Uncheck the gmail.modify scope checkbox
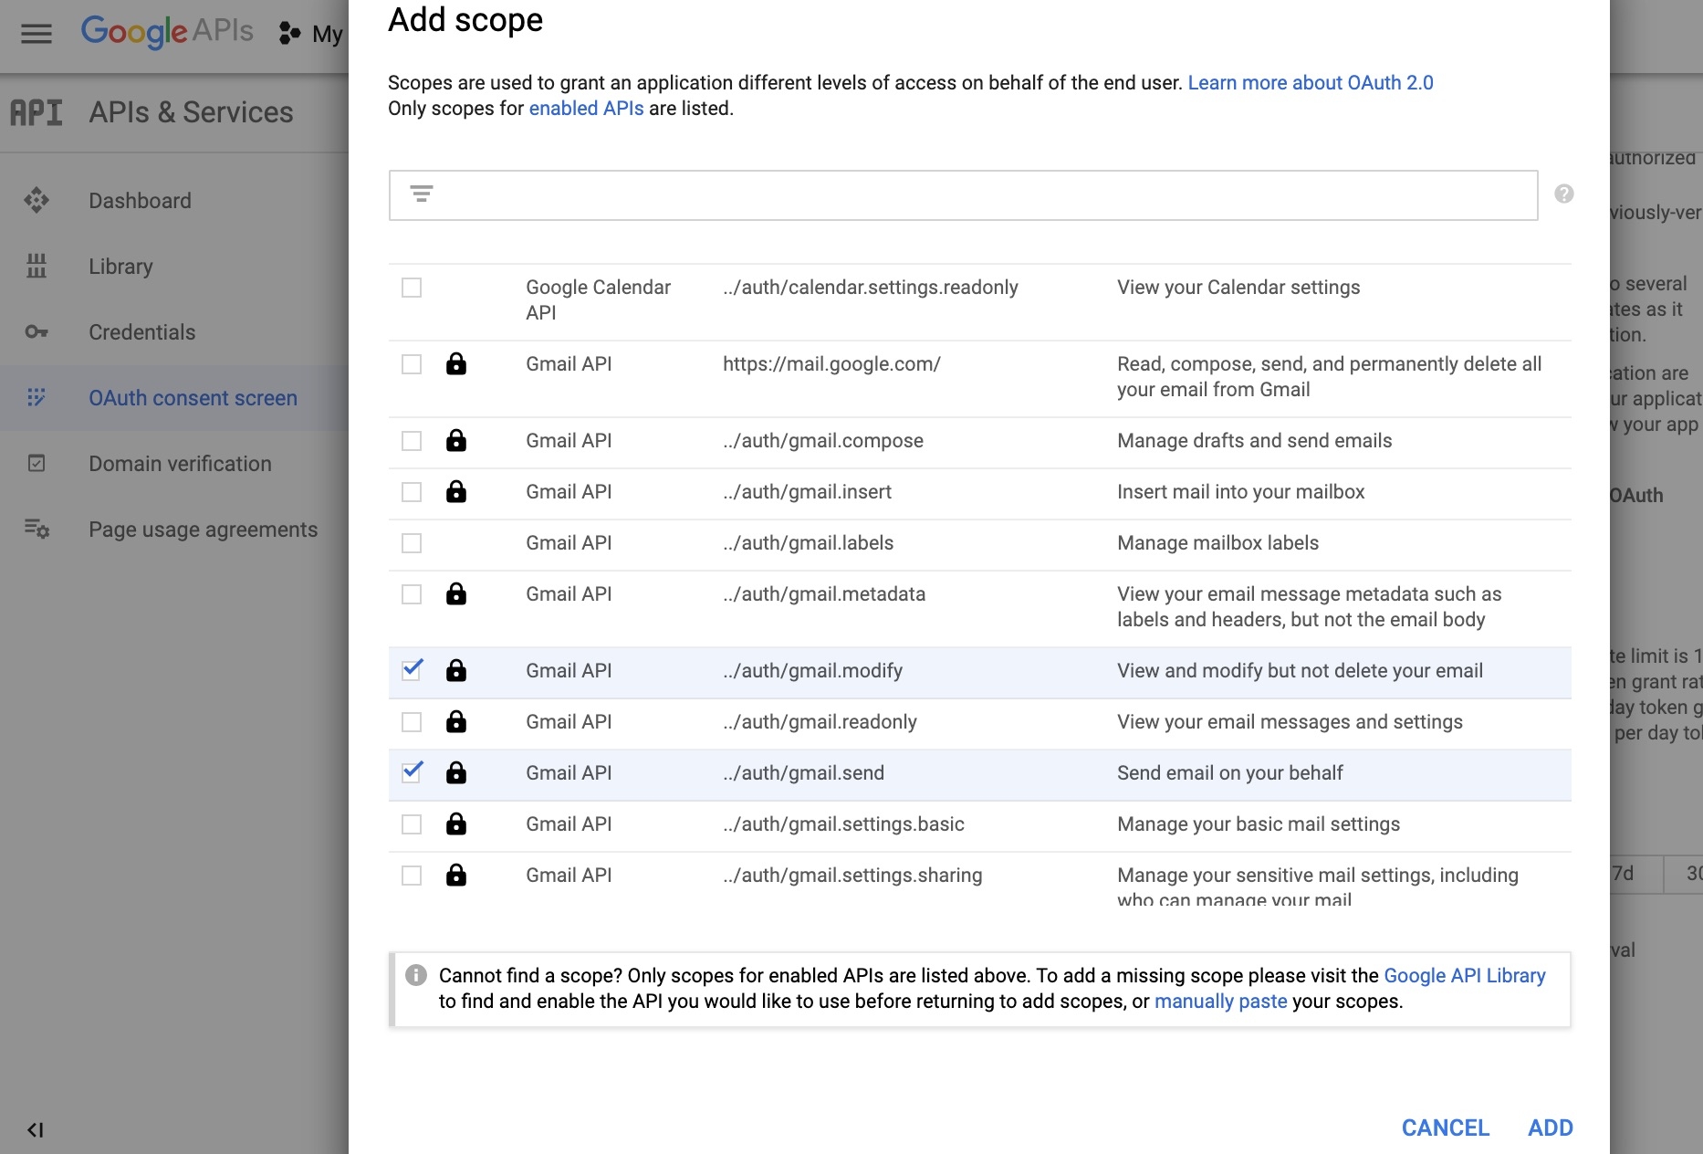Viewport: 1703px width, 1154px height. click(412, 670)
